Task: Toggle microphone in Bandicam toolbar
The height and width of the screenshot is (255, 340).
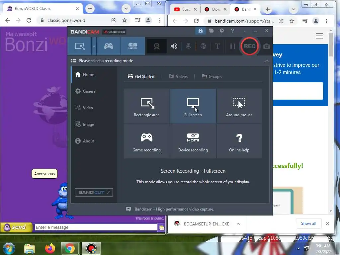Action: tap(189, 46)
